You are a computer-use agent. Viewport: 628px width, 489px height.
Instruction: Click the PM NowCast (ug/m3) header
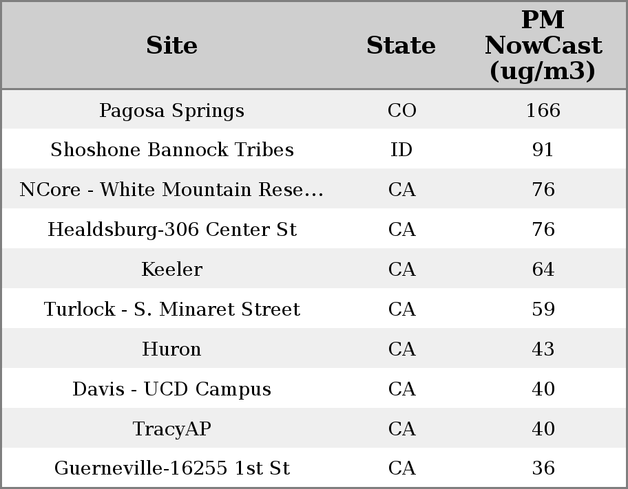pyautogui.click(x=543, y=45)
